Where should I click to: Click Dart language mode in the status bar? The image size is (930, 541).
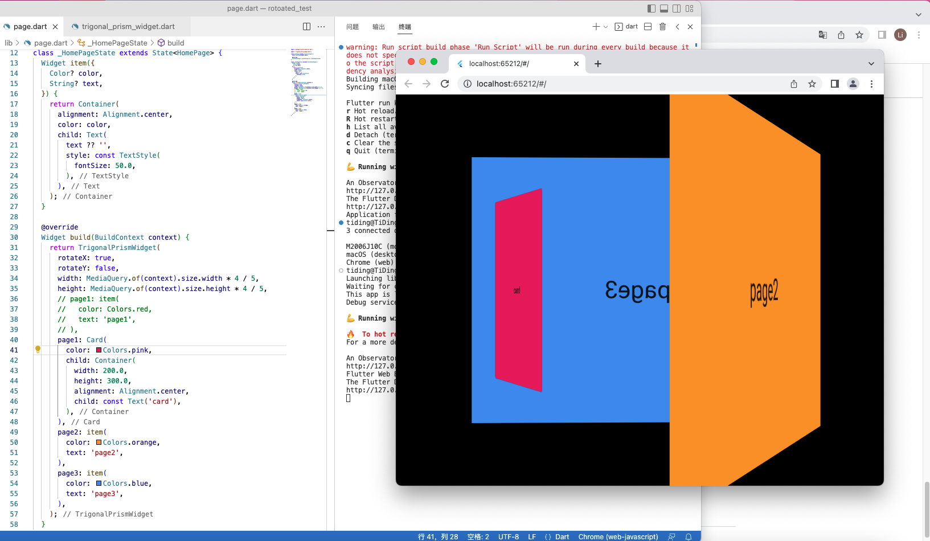(x=562, y=536)
